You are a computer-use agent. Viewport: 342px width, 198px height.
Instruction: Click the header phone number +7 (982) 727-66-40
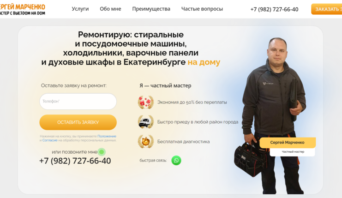[274, 9]
